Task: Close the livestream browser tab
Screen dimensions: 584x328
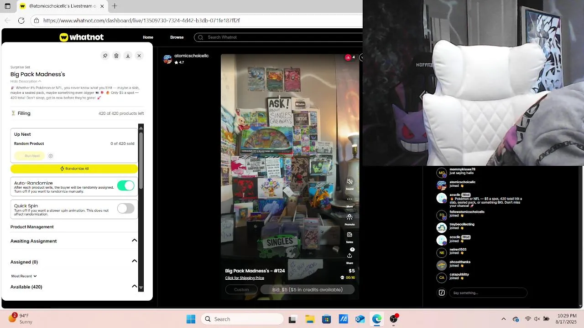Action: 102,6
